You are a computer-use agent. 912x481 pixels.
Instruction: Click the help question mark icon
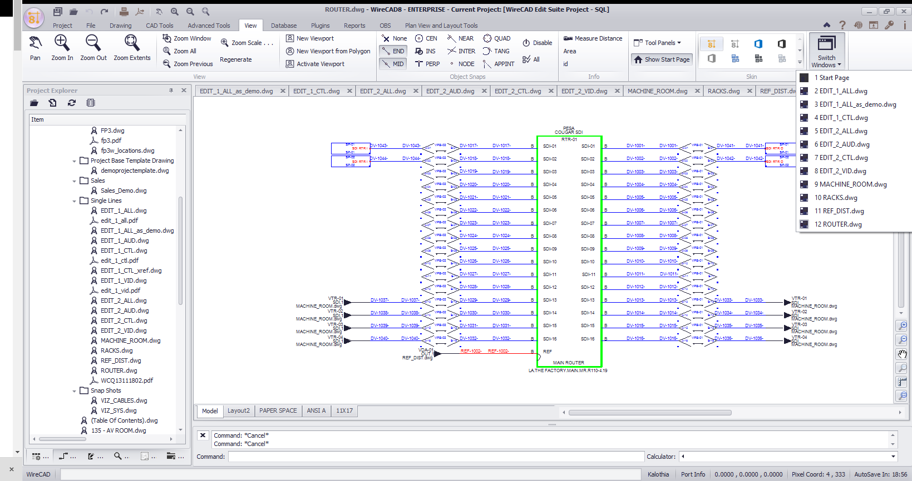[842, 25]
